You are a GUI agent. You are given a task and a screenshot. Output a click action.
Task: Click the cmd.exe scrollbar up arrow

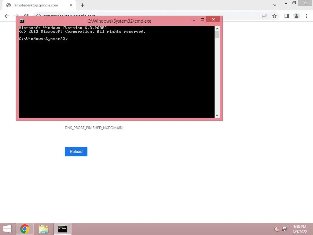[x=217, y=29]
